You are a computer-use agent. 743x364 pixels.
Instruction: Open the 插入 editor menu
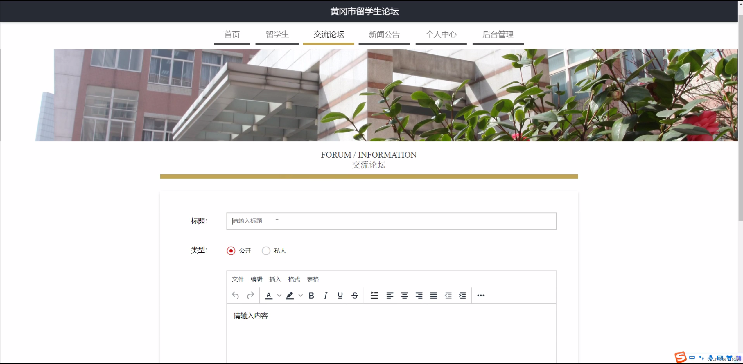click(x=275, y=279)
